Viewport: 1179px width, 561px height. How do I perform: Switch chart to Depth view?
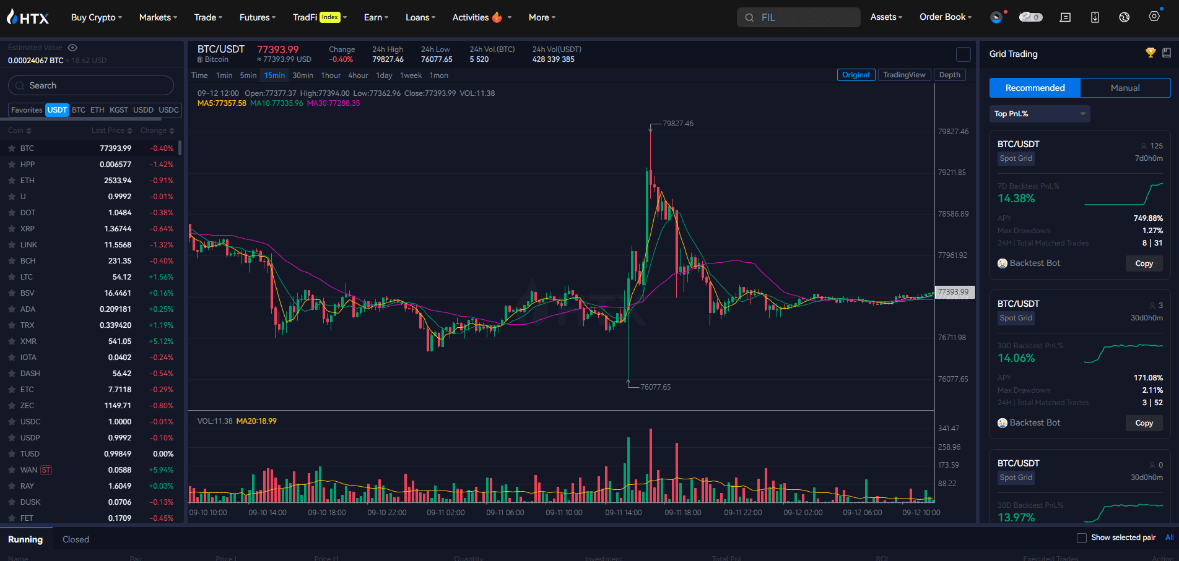[x=949, y=75]
